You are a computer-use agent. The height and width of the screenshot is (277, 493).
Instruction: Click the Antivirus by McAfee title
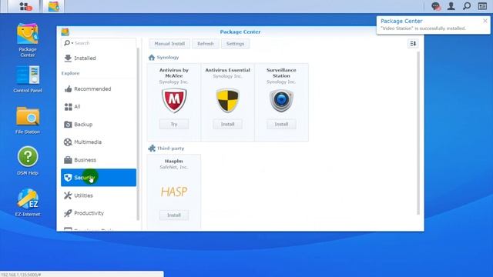coord(174,73)
